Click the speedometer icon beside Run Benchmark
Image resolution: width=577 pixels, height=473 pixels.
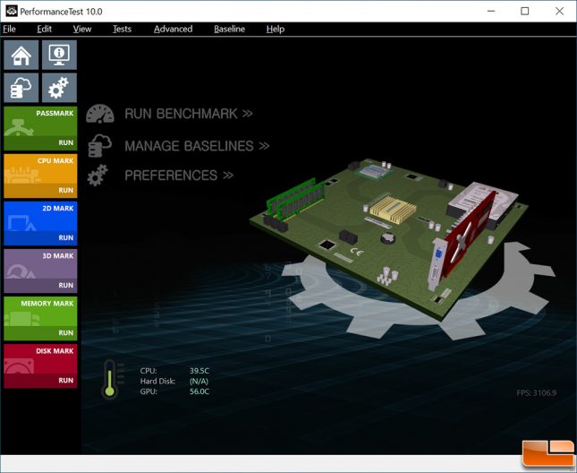(100, 114)
